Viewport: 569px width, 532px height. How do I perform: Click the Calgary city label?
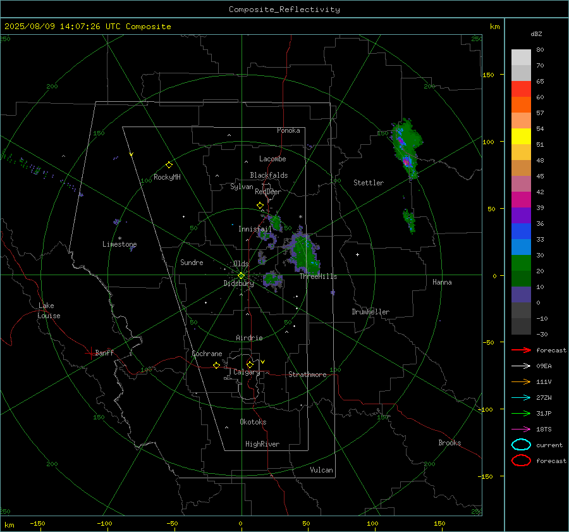[x=247, y=372]
